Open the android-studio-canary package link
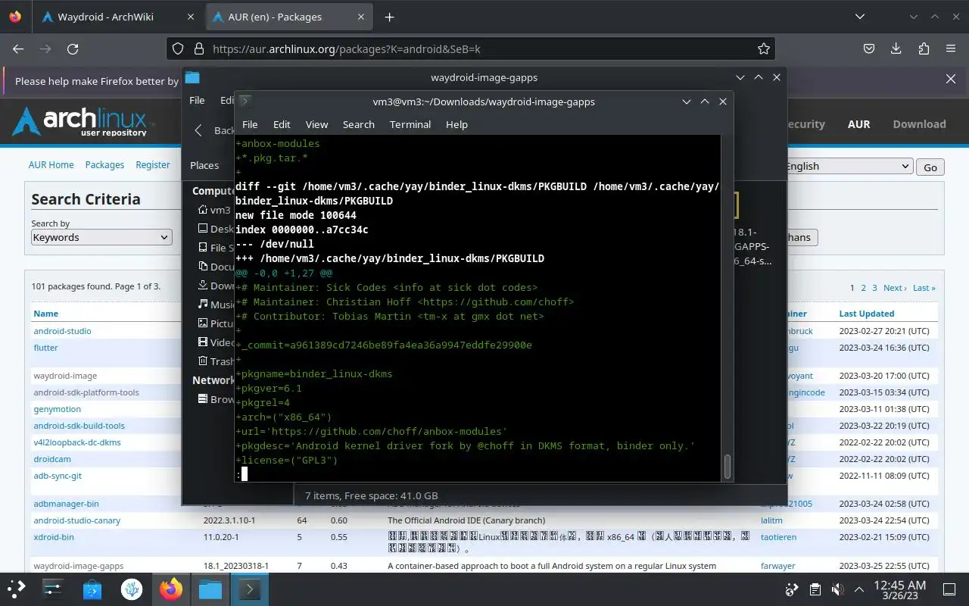 coord(76,520)
